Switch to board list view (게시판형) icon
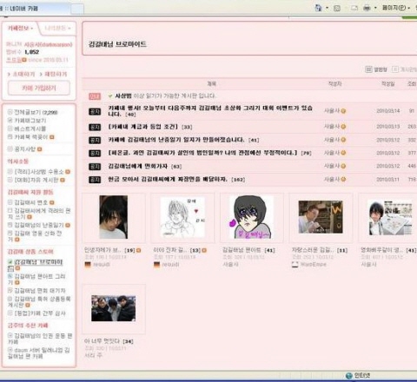This screenshot has height=382, width=417. click(x=395, y=69)
